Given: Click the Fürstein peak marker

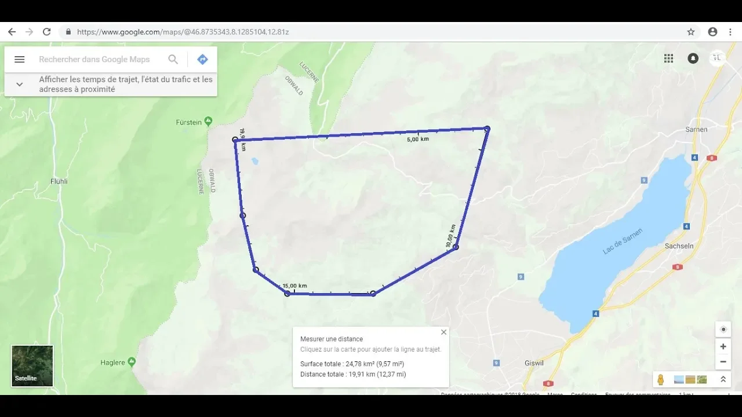Looking at the screenshot, I should pos(208,122).
